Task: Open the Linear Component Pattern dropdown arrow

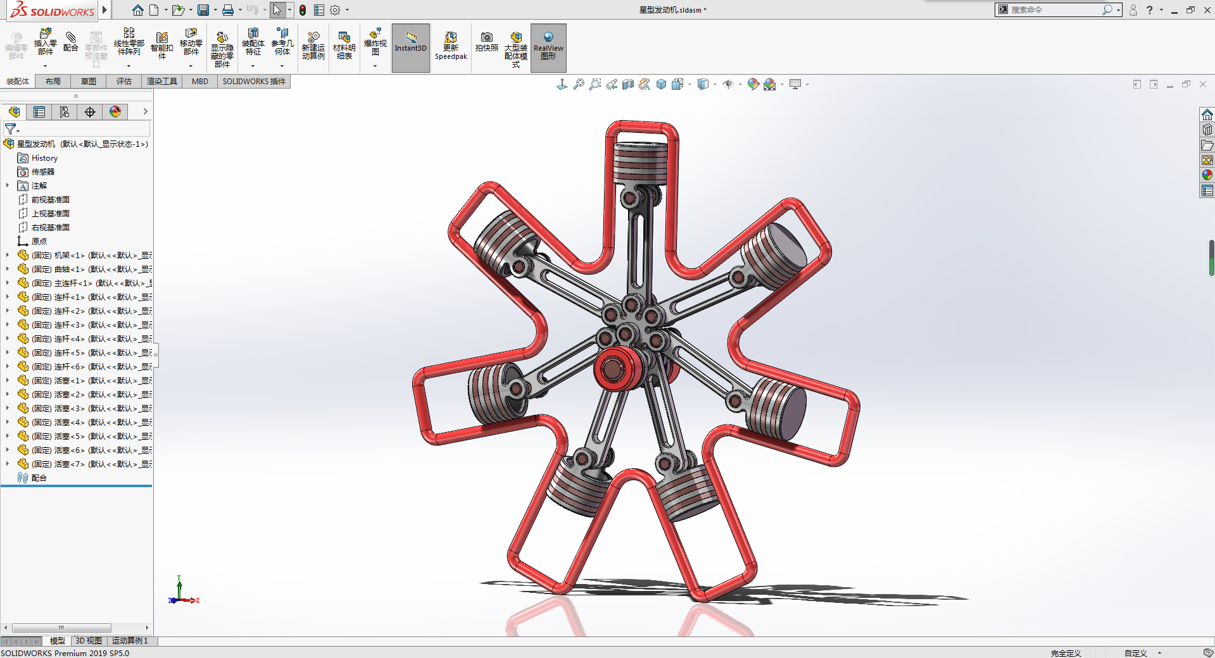Action: [x=129, y=66]
